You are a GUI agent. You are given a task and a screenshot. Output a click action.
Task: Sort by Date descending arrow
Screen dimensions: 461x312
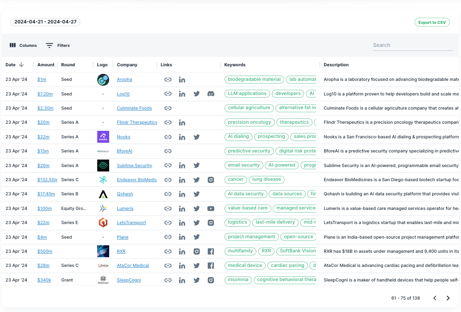click(x=21, y=65)
